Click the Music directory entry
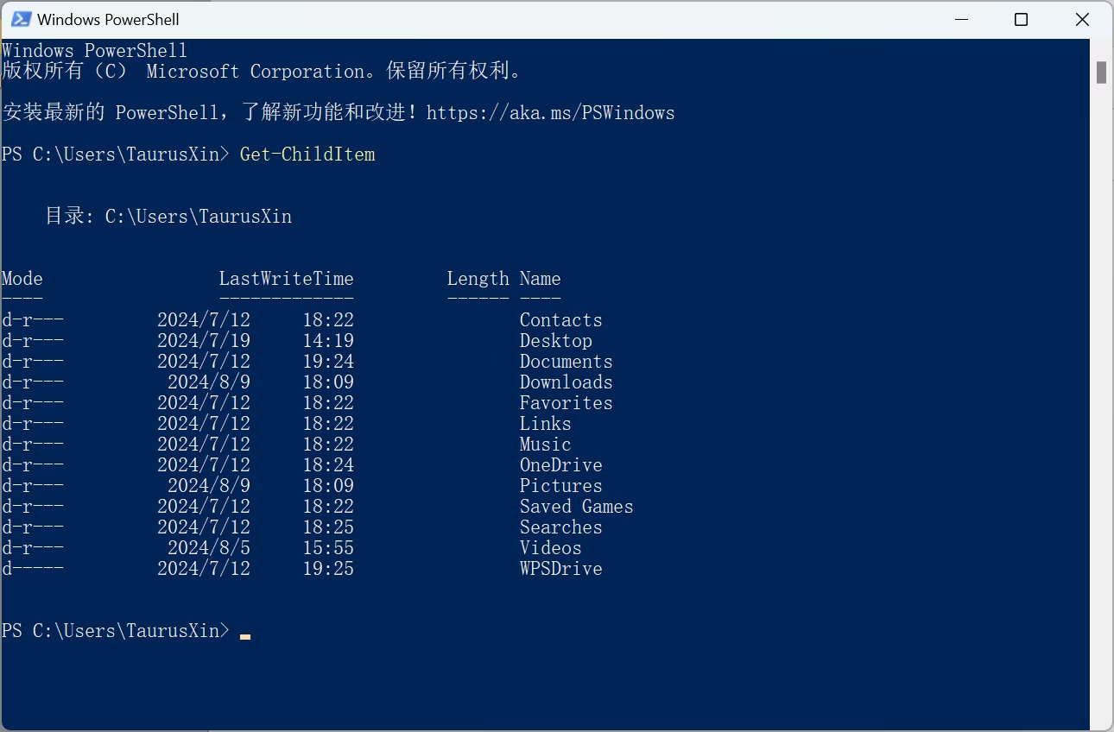1114x732 pixels. tap(545, 444)
